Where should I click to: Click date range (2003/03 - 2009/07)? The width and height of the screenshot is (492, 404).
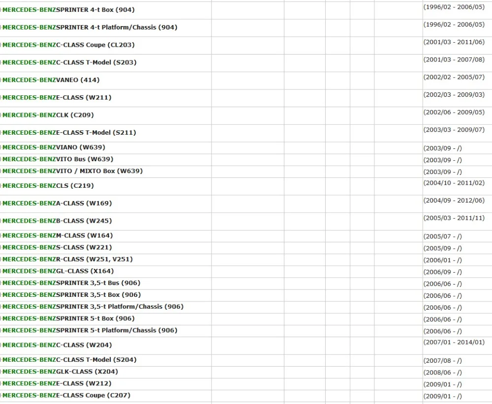click(x=454, y=130)
